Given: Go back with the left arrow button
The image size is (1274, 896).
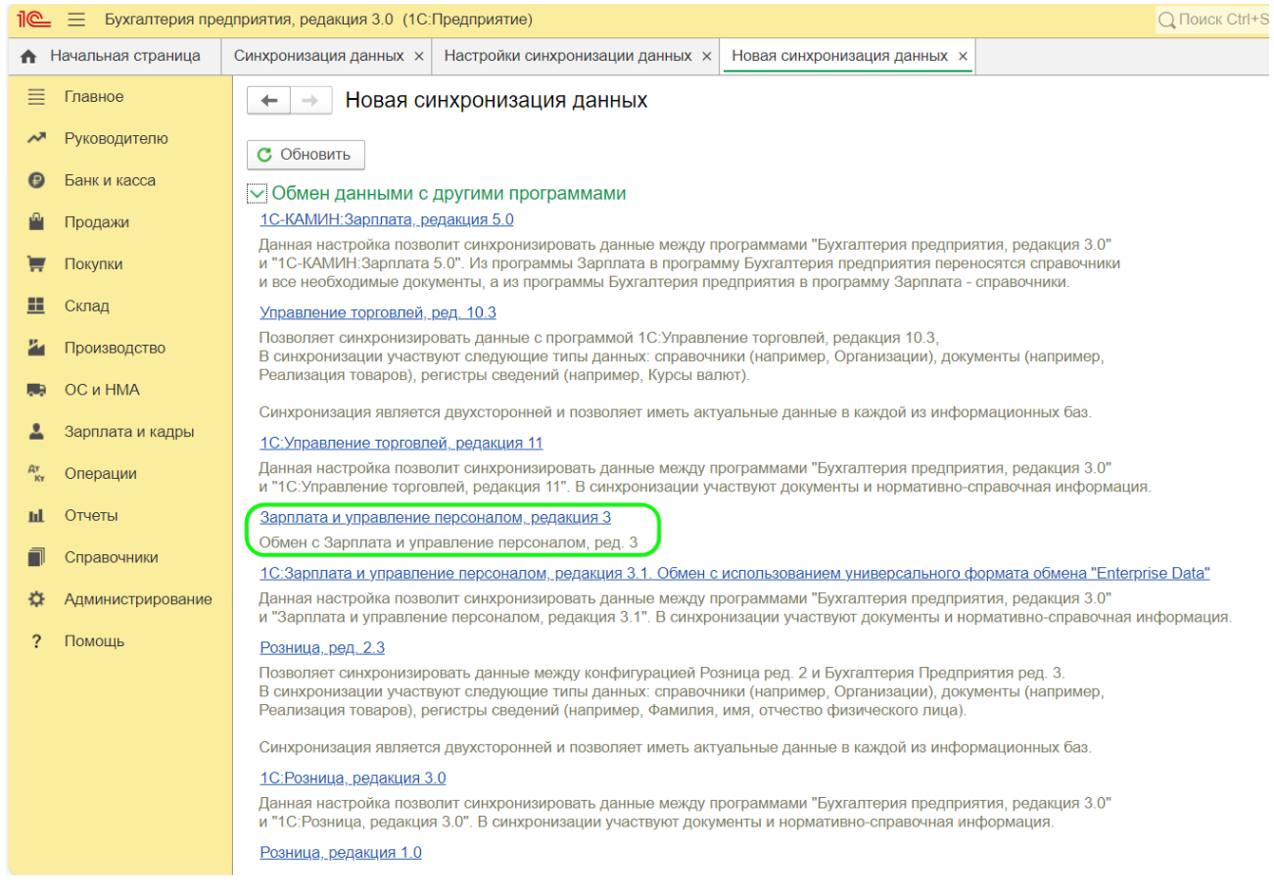Looking at the screenshot, I should [x=269, y=101].
